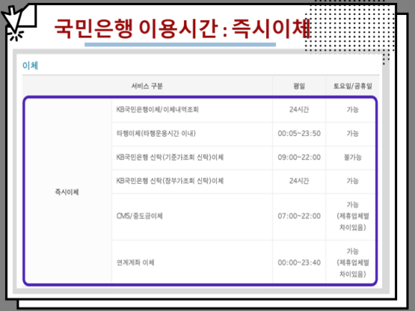Click the '불가능' holiday cell
The width and height of the screenshot is (415, 311).
tap(353, 157)
